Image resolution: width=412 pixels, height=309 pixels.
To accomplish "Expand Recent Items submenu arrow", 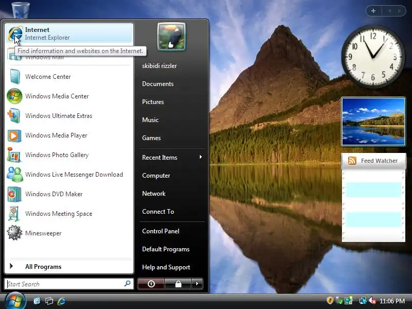I will [x=201, y=157].
